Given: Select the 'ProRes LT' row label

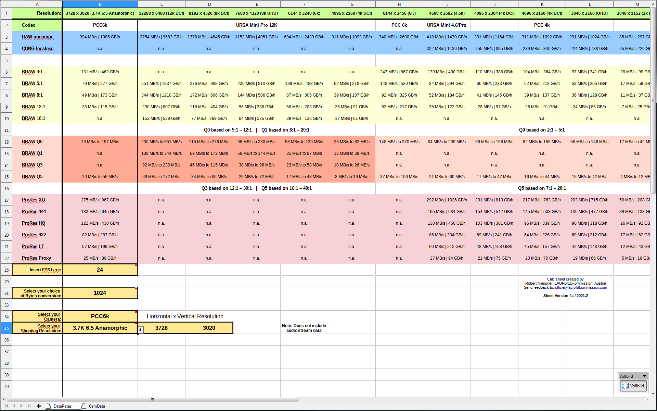Looking at the screenshot, I should click(37, 247).
